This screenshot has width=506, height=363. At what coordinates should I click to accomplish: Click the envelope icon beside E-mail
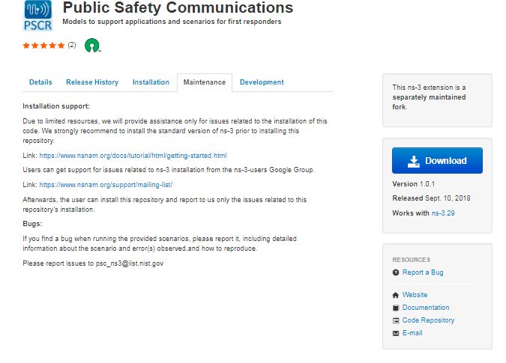[x=396, y=333]
